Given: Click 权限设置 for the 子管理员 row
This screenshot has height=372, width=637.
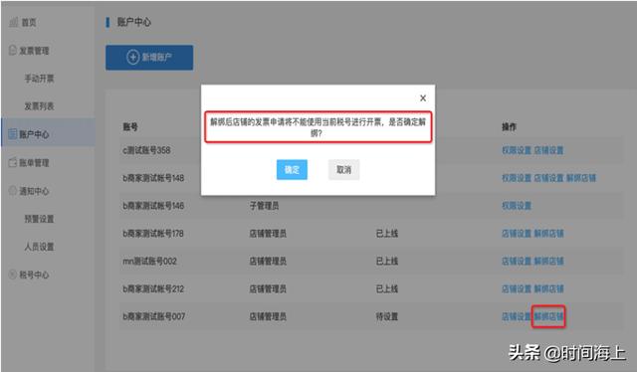Looking at the screenshot, I should (517, 206).
